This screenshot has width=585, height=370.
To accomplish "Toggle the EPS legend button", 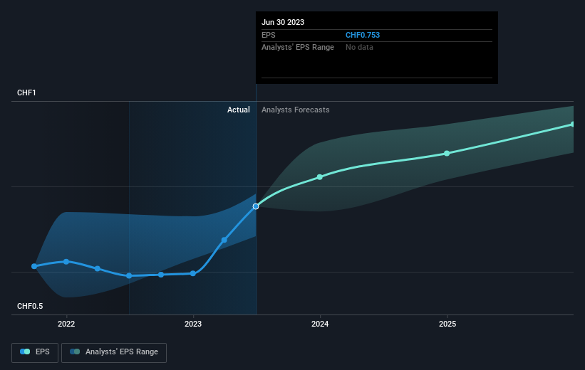I will coord(35,352).
